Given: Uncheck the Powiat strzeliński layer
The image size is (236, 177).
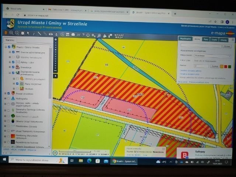Looking at the screenshot, I should click(8, 93).
